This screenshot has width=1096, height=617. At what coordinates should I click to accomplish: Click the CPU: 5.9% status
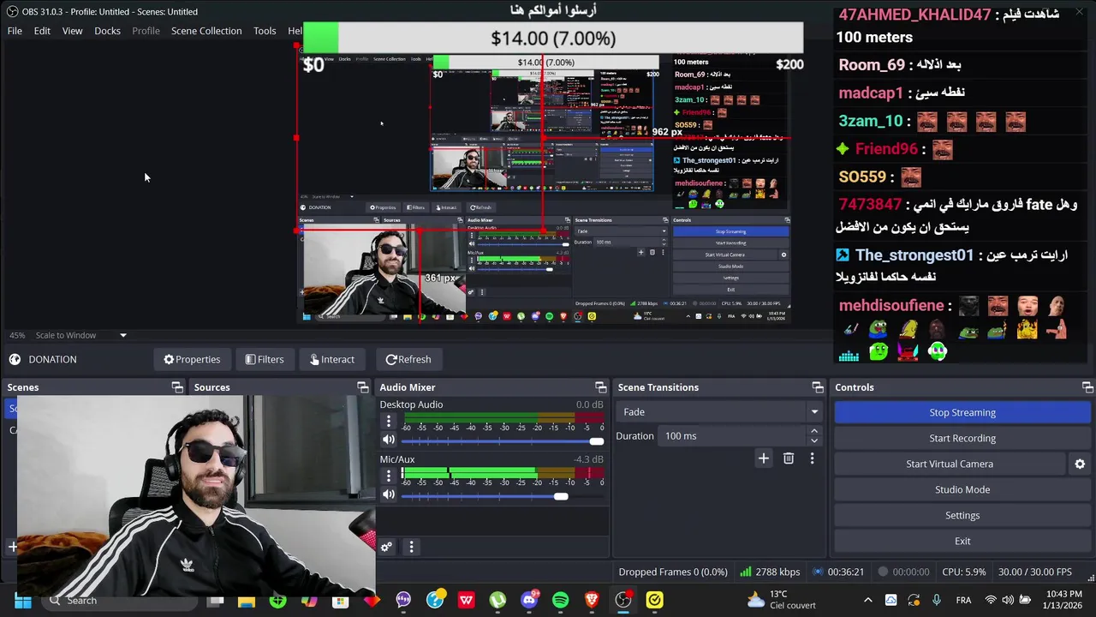coord(963,572)
